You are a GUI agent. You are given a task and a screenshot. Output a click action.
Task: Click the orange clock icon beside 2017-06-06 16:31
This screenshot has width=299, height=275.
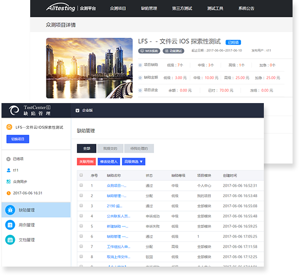pos(8,193)
